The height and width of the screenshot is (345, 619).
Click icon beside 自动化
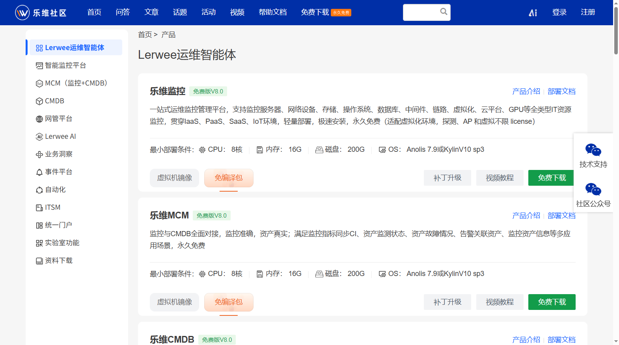click(39, 190)
